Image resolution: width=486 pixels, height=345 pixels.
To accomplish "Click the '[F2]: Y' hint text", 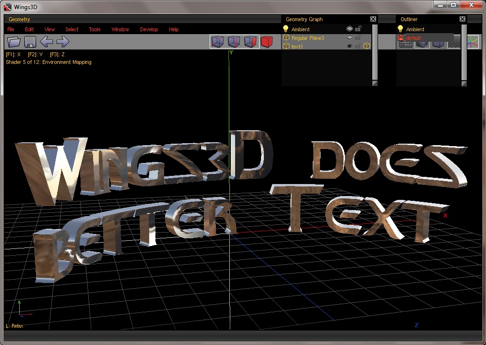I will 35,54.
